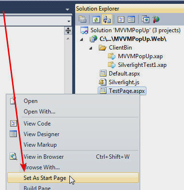This screenshot has width=184, height=190.
Task: Select MVVMPopUp.xap file
Action: (140, 56)
